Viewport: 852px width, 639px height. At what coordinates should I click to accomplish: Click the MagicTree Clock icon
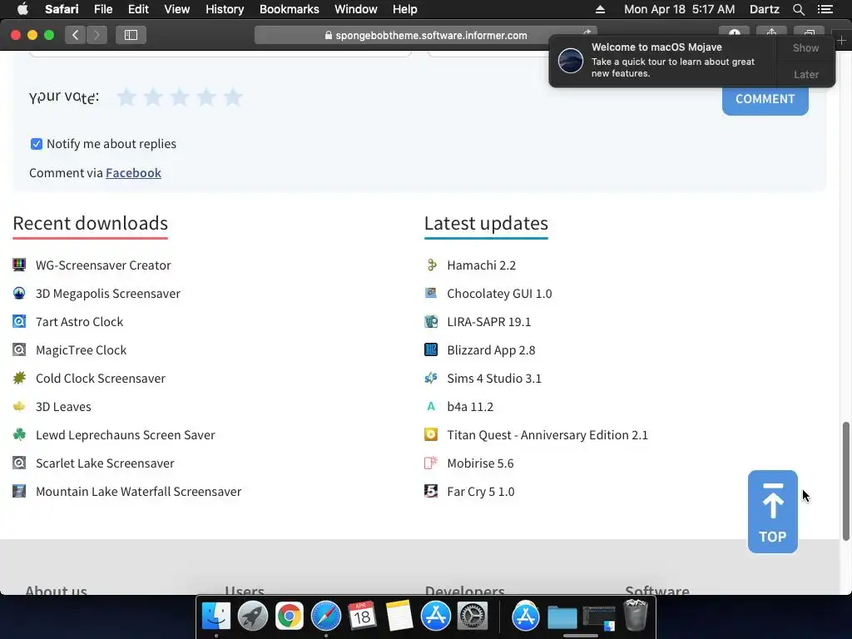click(x=19, y=349)
